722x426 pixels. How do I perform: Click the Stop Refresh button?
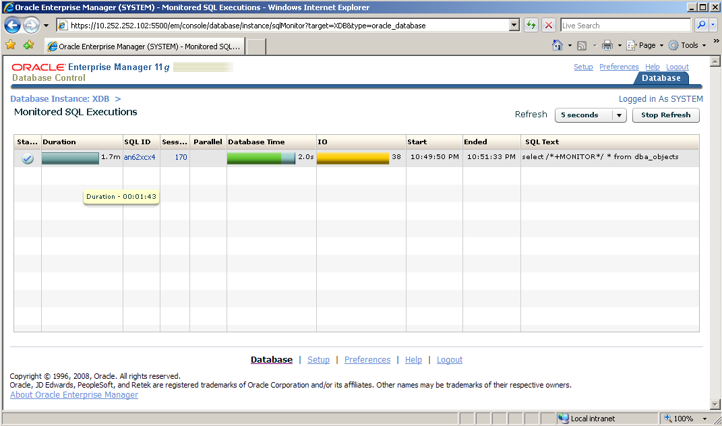click(x=665, y=115)
